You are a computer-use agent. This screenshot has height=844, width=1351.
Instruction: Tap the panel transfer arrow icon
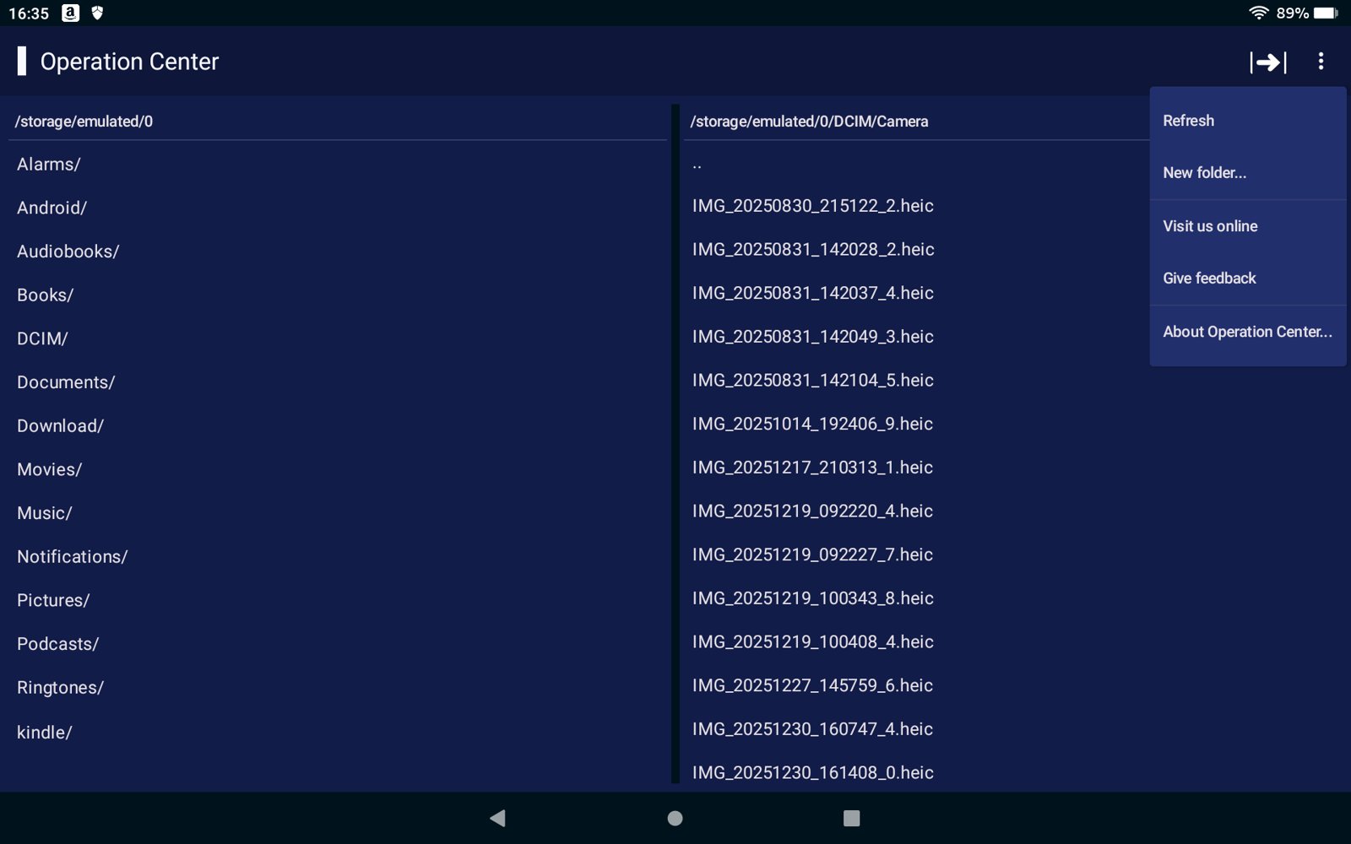tap(1267, 62)
